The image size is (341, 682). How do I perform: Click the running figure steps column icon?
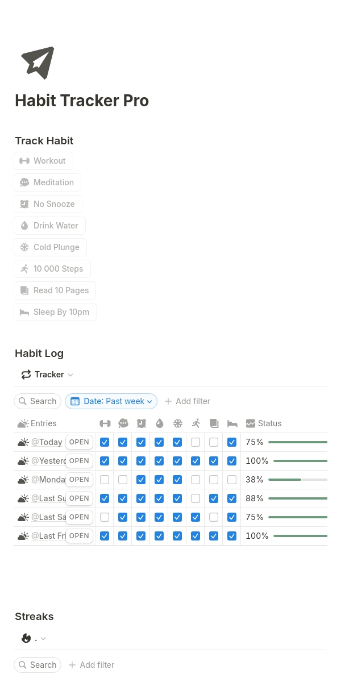pyautogui.click(x=196, y=423)
